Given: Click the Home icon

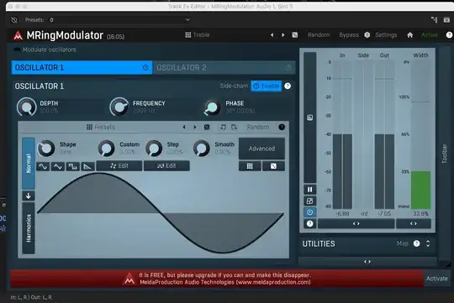Looking at the screenshot, I should [410, 35].
